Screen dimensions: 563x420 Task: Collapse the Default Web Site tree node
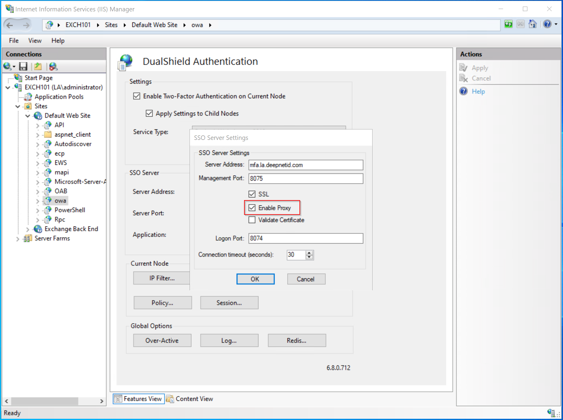pyautogui.click(x=28, y=116)
